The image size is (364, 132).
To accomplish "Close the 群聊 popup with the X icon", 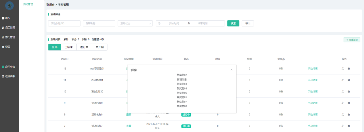I will click(231, 70).
